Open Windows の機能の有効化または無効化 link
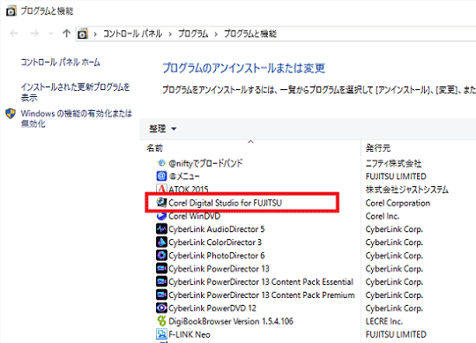The image size is (476, 343). pyautogui.click(x=76, y=118)
